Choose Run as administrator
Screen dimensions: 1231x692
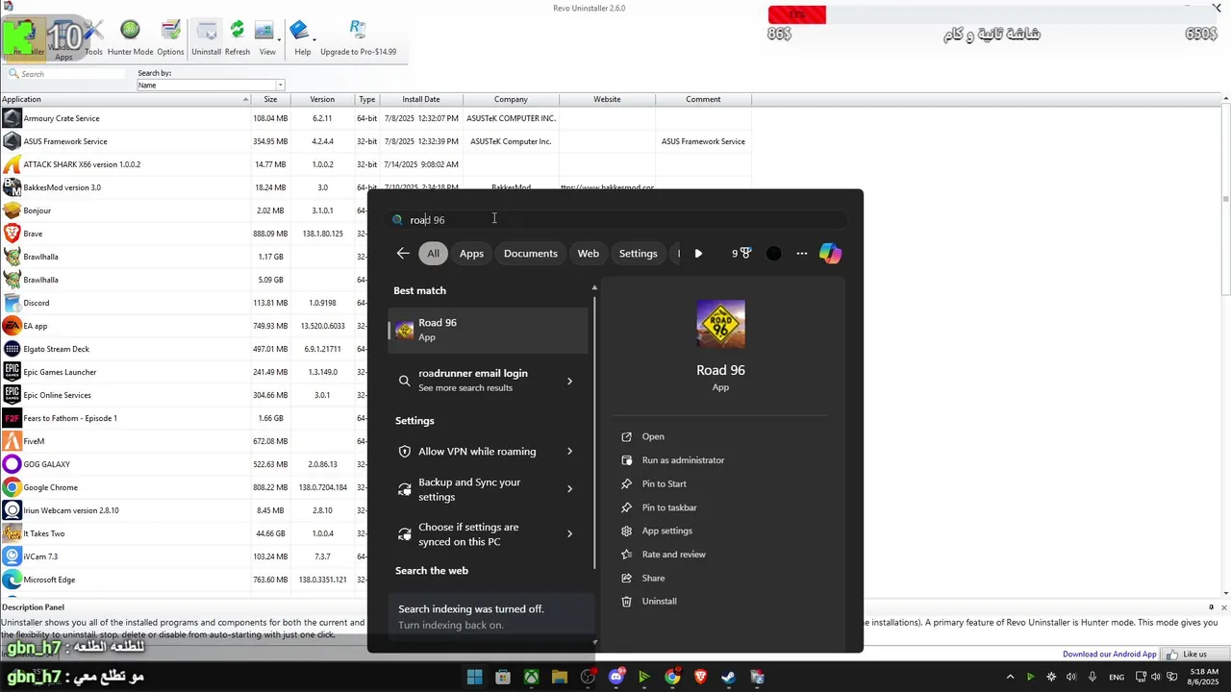pyautogui.click(x=683, y=460)
